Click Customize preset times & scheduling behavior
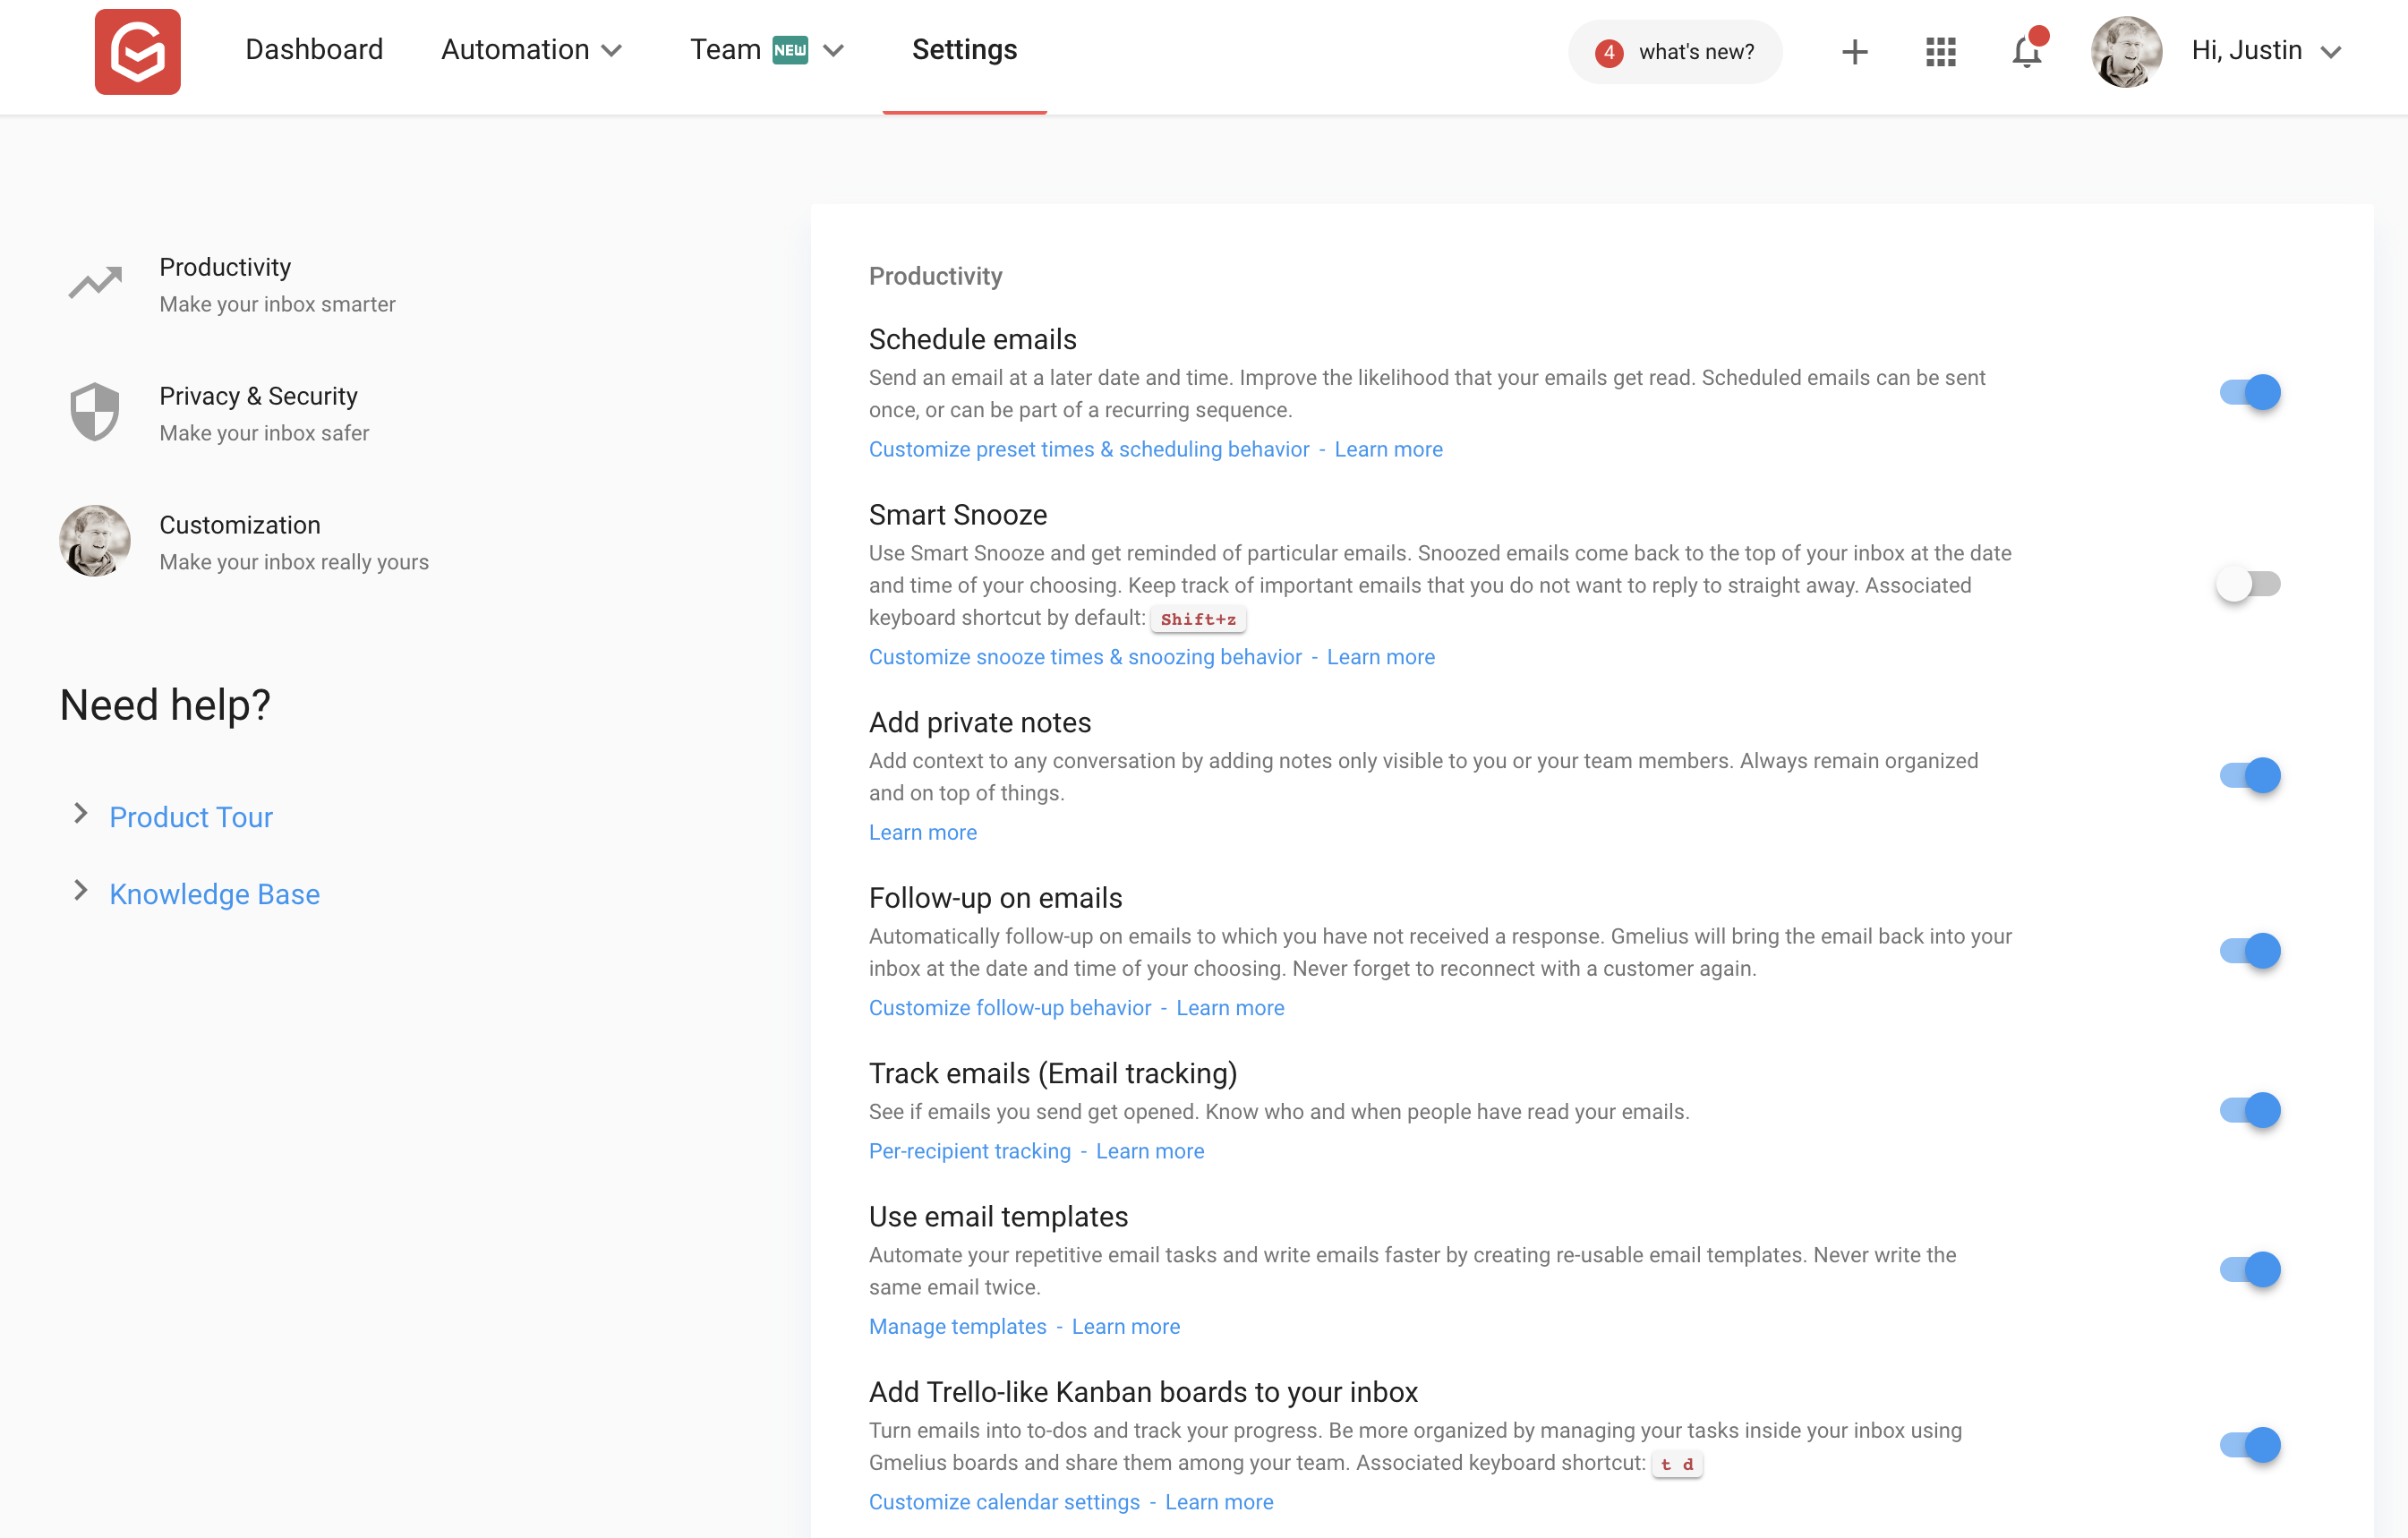 1089,450
